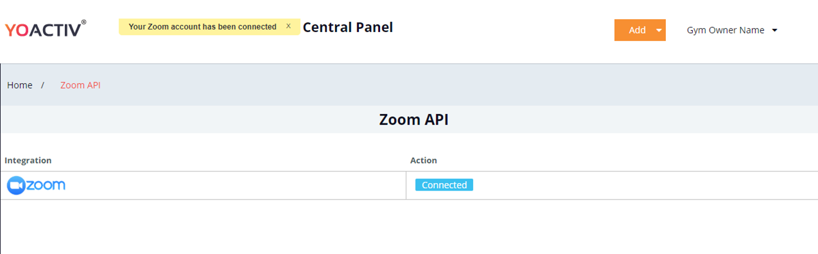
Task: Click the Connected status badge
Action: pyautogui.click(x=444, y=185)
